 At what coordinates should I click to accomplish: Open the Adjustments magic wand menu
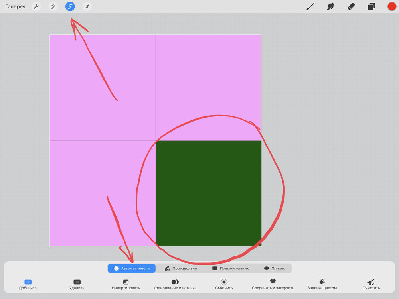pos(53,6)
